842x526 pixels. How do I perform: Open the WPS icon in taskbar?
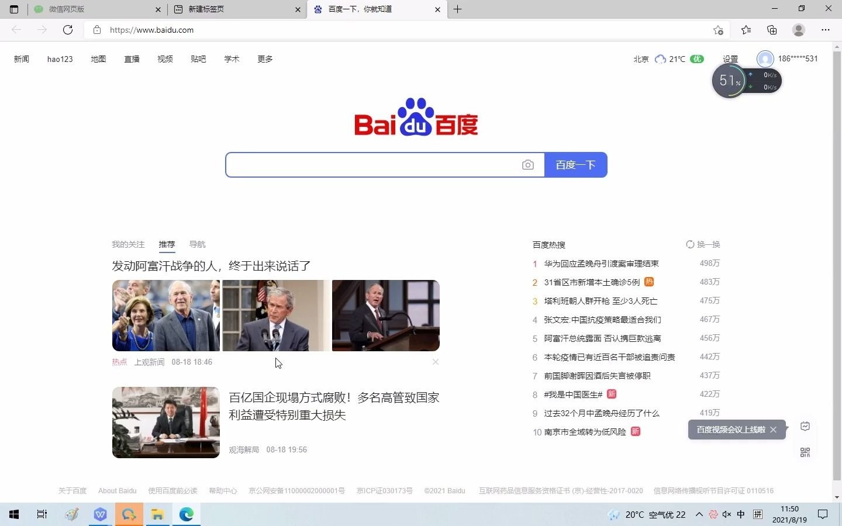(x=100, y=514)
